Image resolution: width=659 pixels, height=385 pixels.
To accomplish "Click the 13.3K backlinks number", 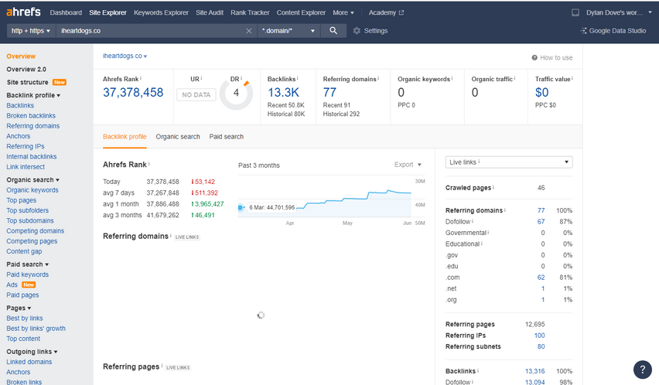I will click(x=283, y=92).
